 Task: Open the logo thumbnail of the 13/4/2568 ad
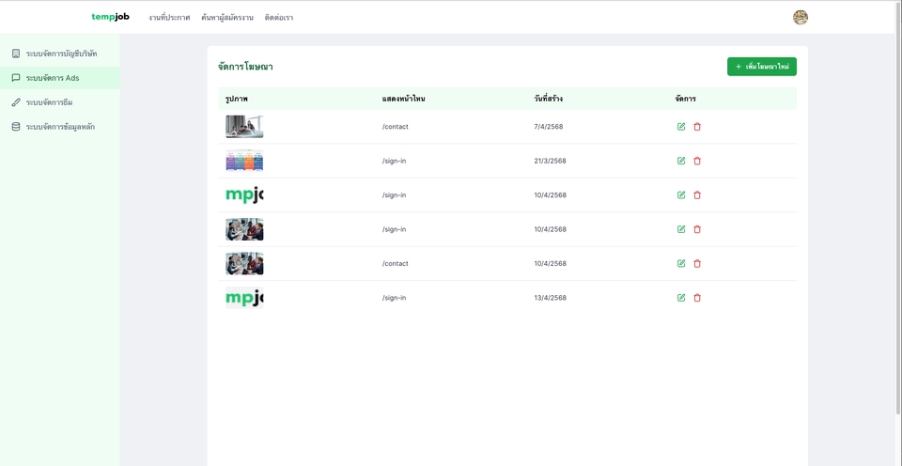(244, 298)
